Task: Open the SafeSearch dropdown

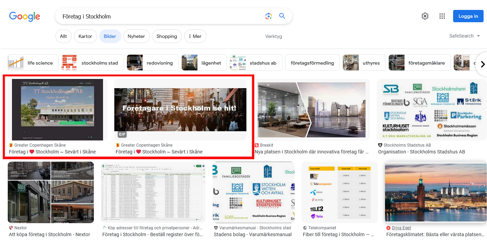Action: coord(464,36)
